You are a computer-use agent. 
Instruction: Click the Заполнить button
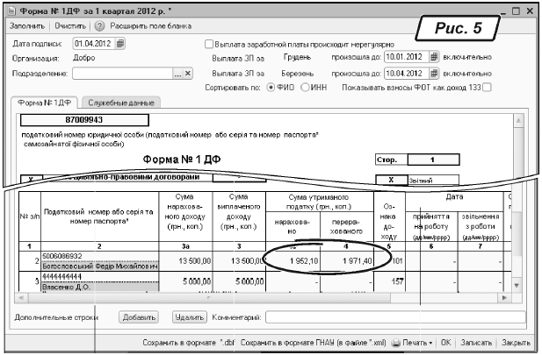26,27
